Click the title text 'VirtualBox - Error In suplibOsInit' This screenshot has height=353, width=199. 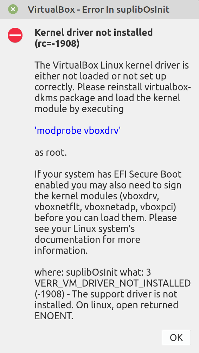point(98,9)
